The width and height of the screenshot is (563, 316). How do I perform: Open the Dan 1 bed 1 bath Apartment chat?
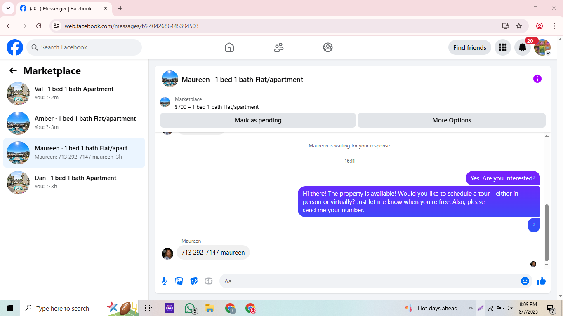coord(74,183)
